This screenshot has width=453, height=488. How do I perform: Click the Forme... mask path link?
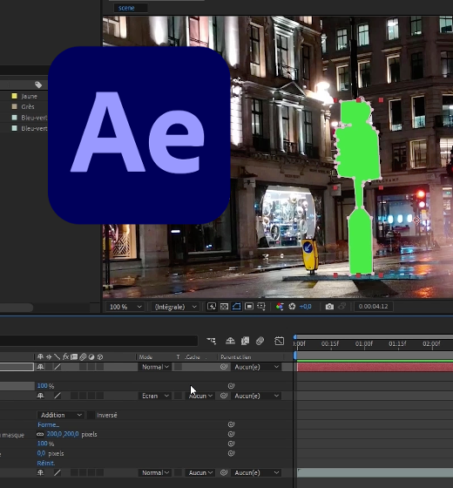point(48,425)
